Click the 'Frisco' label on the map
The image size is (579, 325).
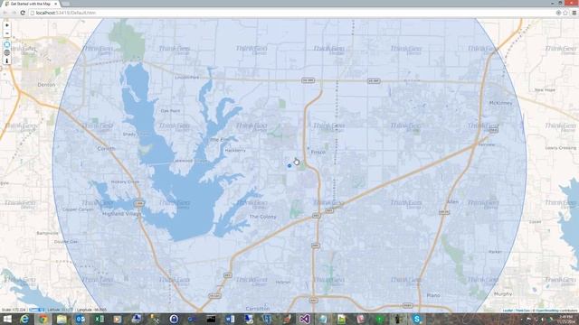coord(318,152)
